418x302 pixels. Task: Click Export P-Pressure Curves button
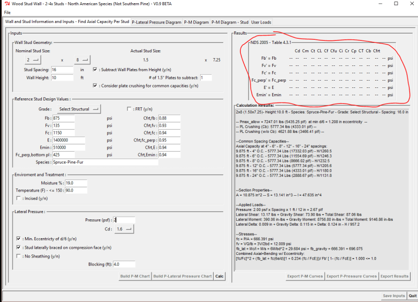[352, 276]
